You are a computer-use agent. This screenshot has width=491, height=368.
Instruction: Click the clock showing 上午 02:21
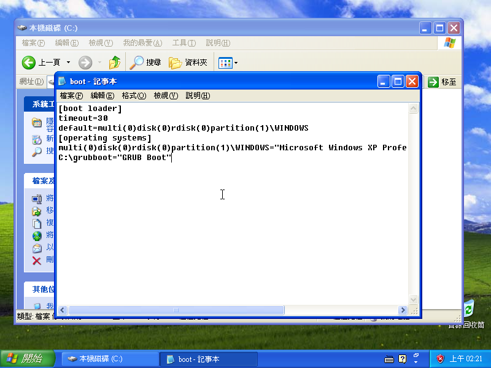(466, 359)
